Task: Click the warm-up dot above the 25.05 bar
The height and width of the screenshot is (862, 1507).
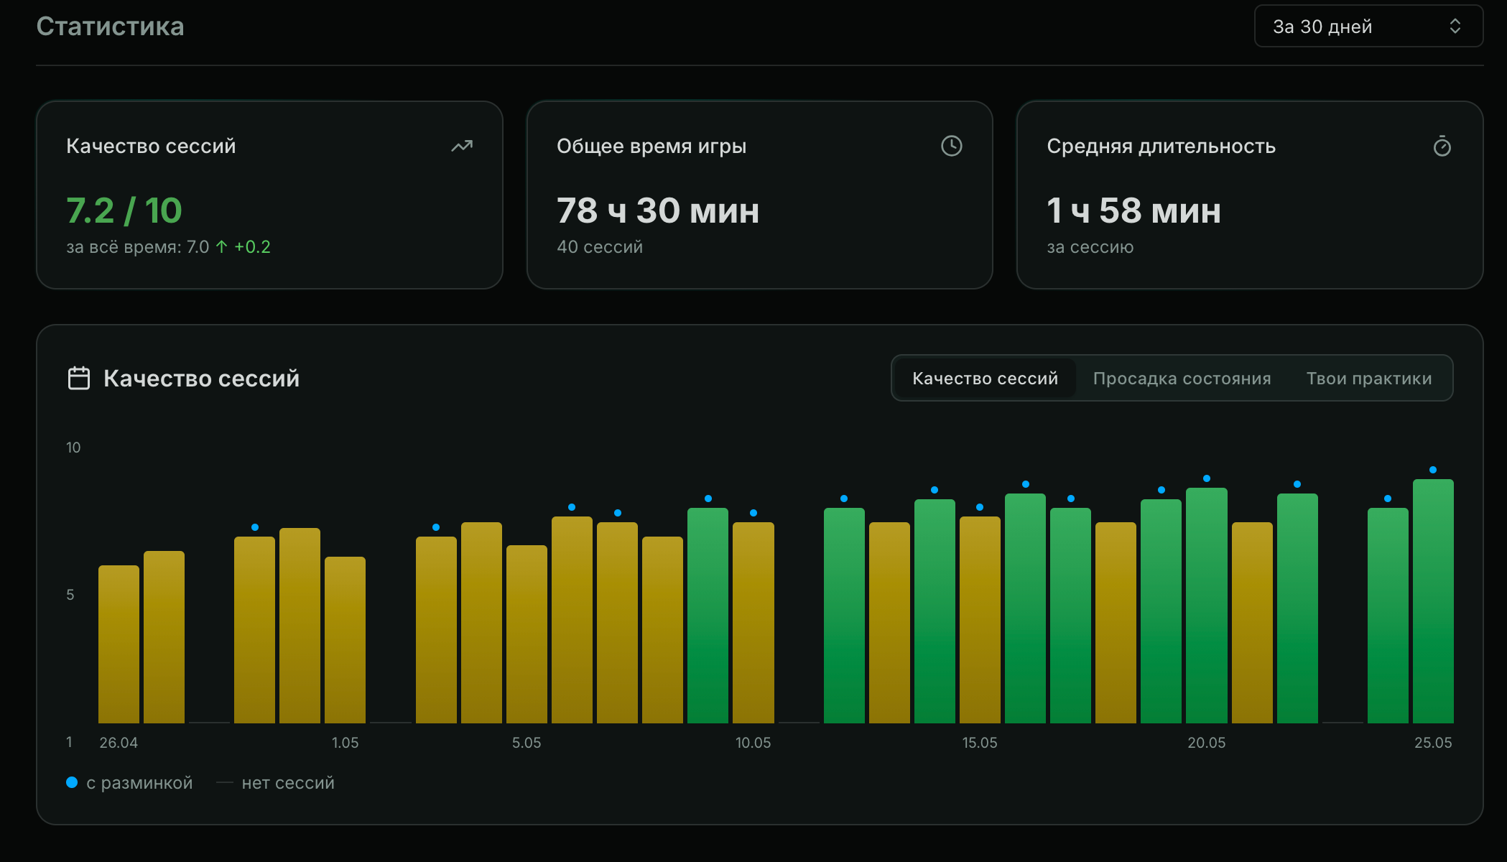Action: point(1433,470)
